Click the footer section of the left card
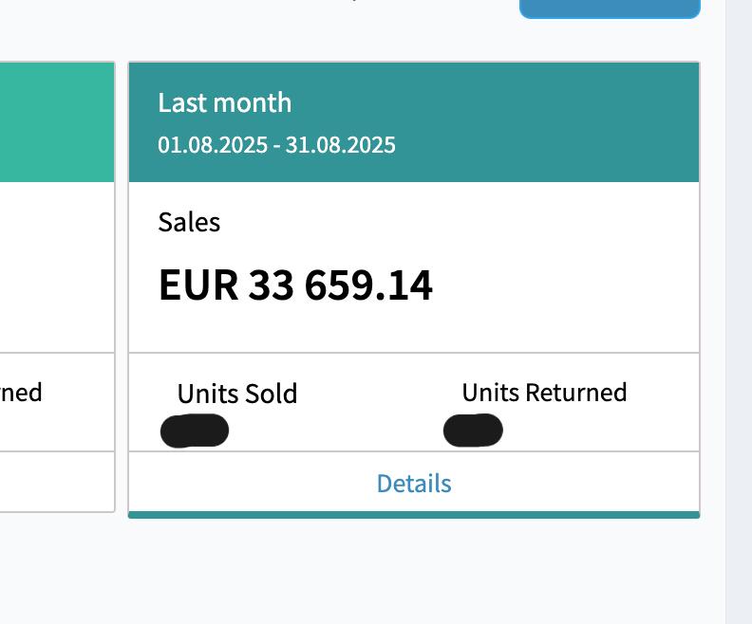Image resolution: width=752 pixels, height=624 pixels. tap(57, 482)
